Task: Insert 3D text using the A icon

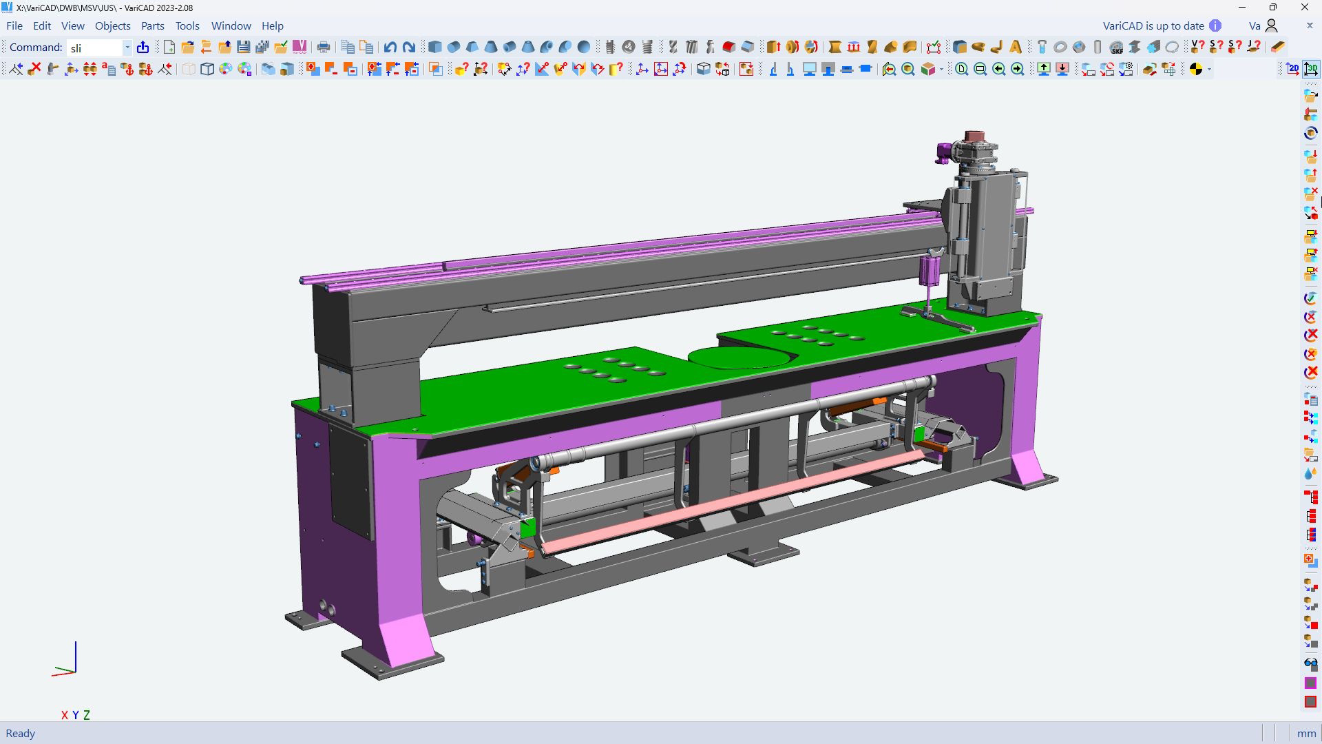Action: pos(1015,48)
